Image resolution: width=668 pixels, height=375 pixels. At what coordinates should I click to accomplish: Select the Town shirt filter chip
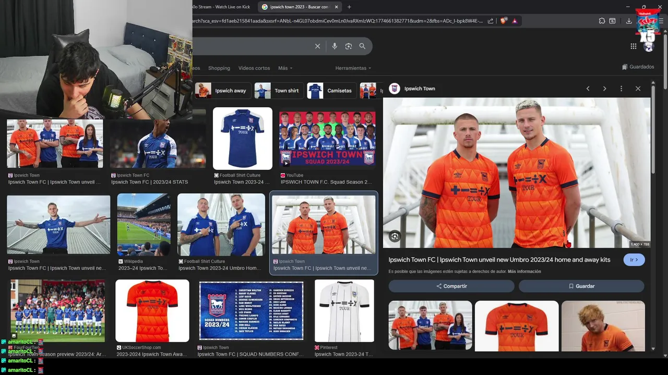pos(278,91)
